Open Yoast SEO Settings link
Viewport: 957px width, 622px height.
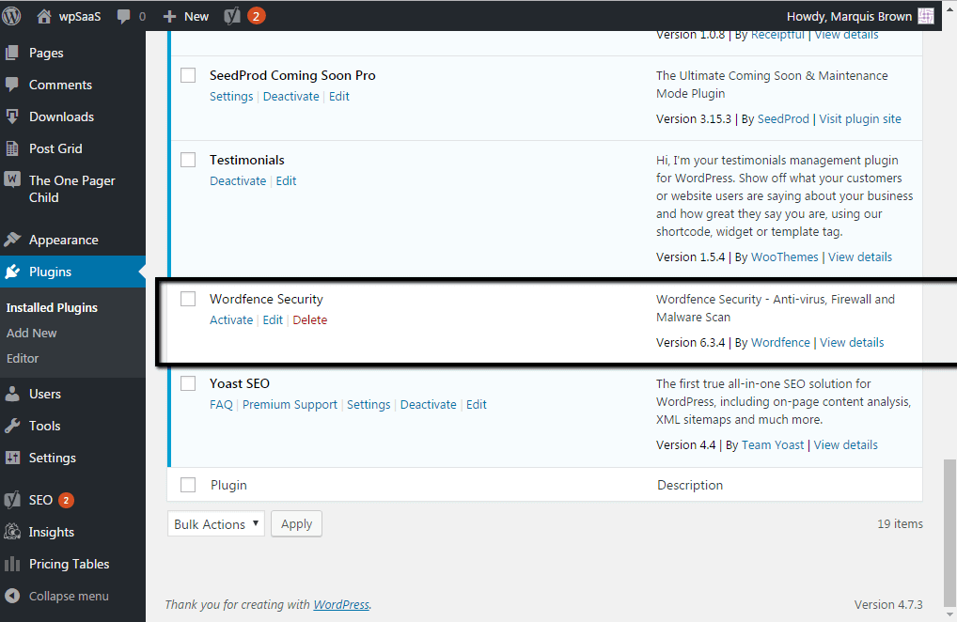pos(369,405)
